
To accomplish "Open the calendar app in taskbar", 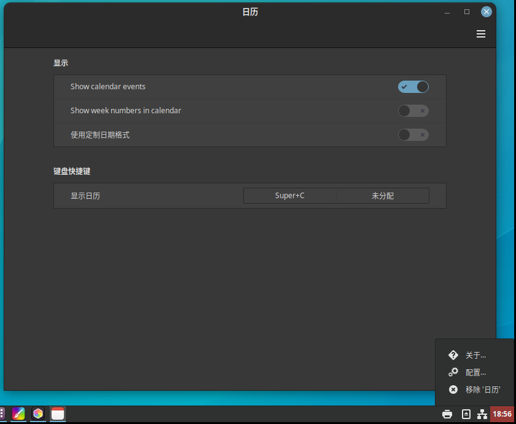I will [x=58, y=414].
